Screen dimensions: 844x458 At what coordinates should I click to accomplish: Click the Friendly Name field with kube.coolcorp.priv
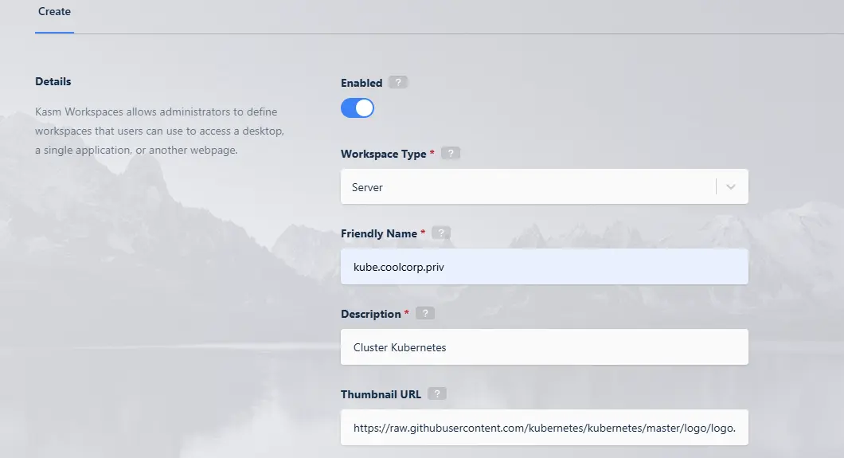(544, 267)
